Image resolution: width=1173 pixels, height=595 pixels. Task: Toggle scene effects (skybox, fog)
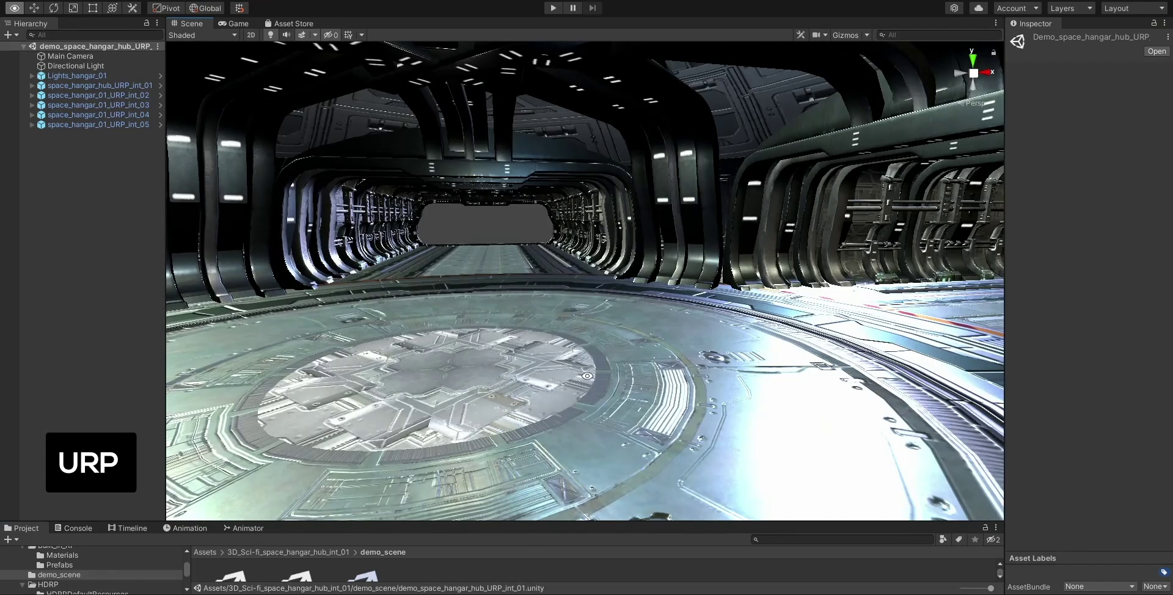(302, 35)
